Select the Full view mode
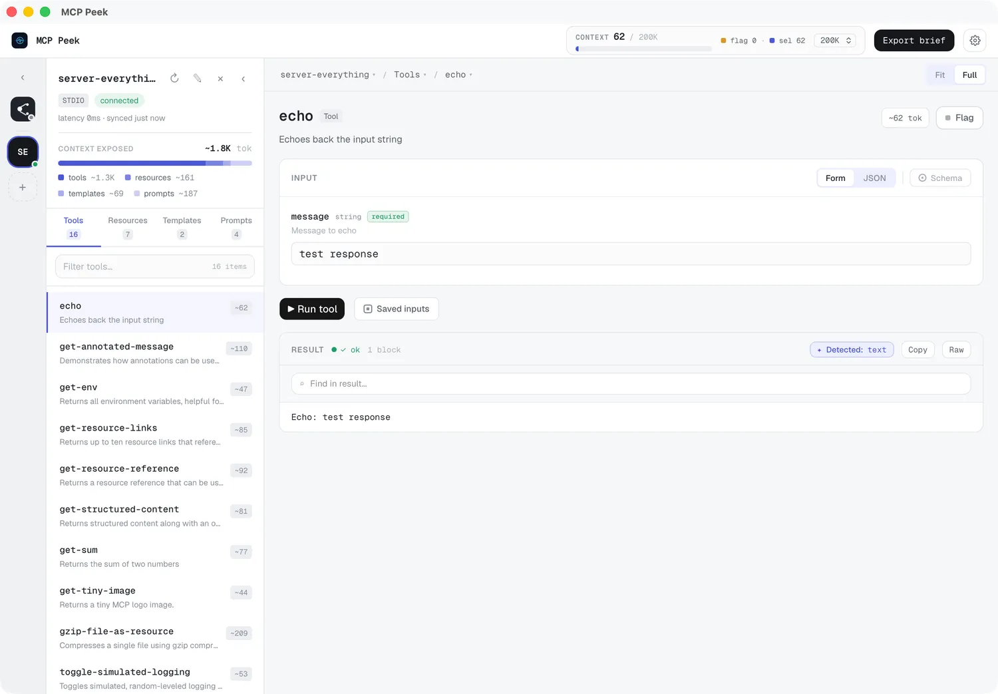The width and height of the screenshot is (998, 694). [969, 75]
